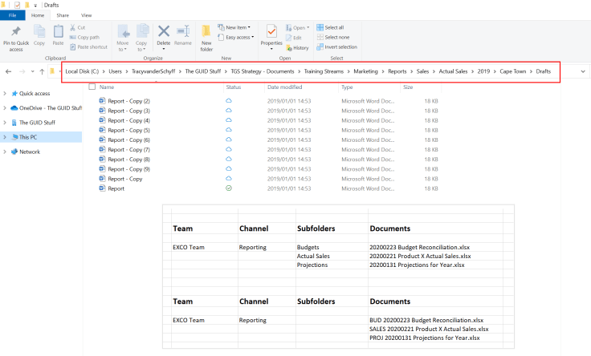Open the New item dropdown
Viewport: 591px width, 356px height.
pos(237,27)
